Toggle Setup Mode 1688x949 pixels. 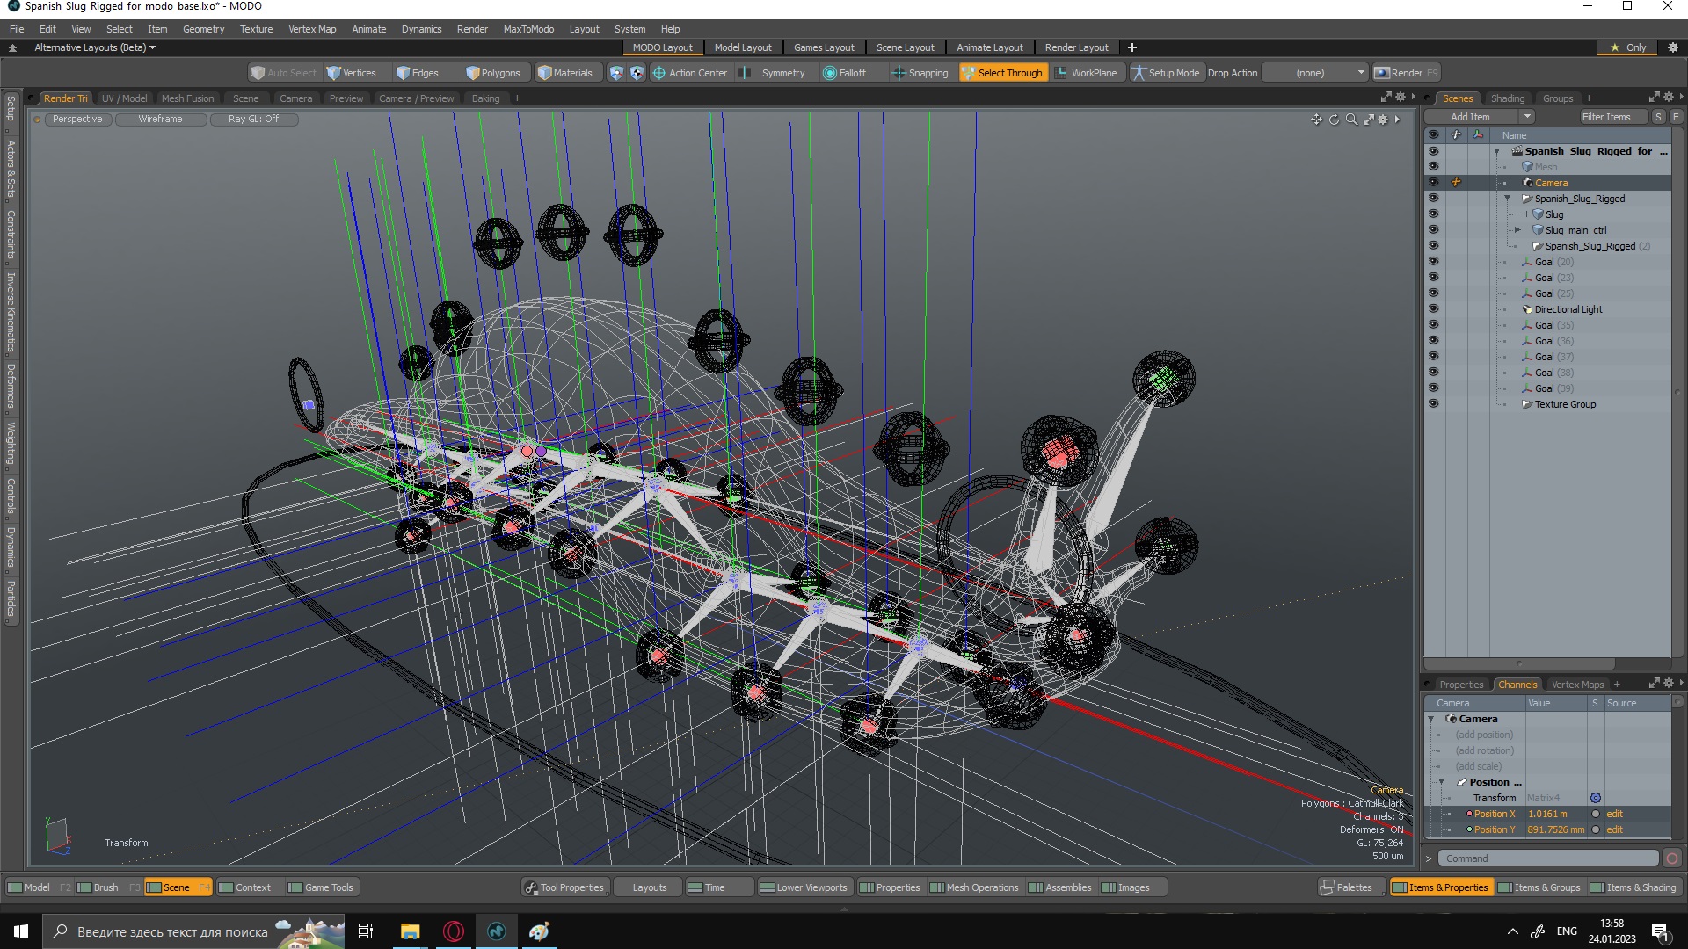click(1166, 73)
